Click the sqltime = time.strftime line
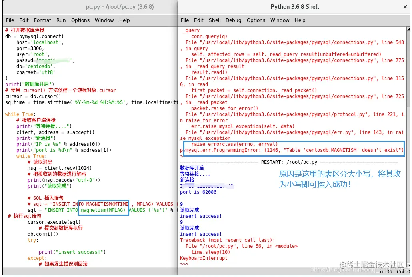Viewport: 412px width, 277px height. 91,102
